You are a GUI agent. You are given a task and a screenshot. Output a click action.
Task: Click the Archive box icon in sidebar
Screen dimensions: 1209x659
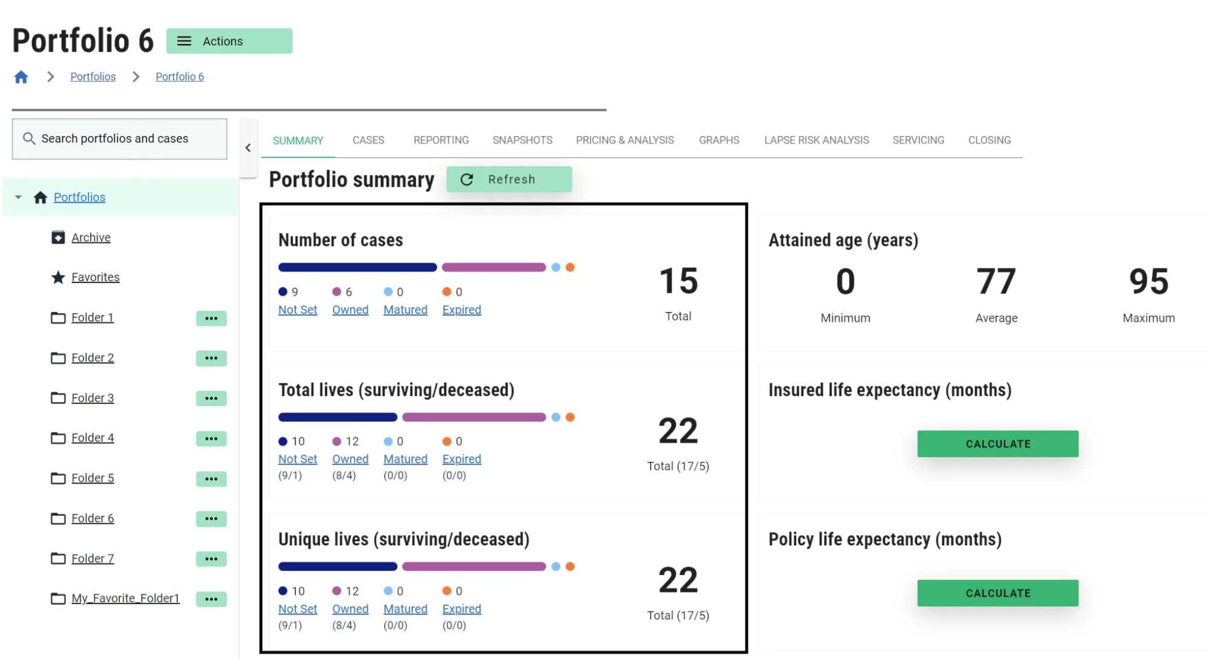[x=58, y=238]
